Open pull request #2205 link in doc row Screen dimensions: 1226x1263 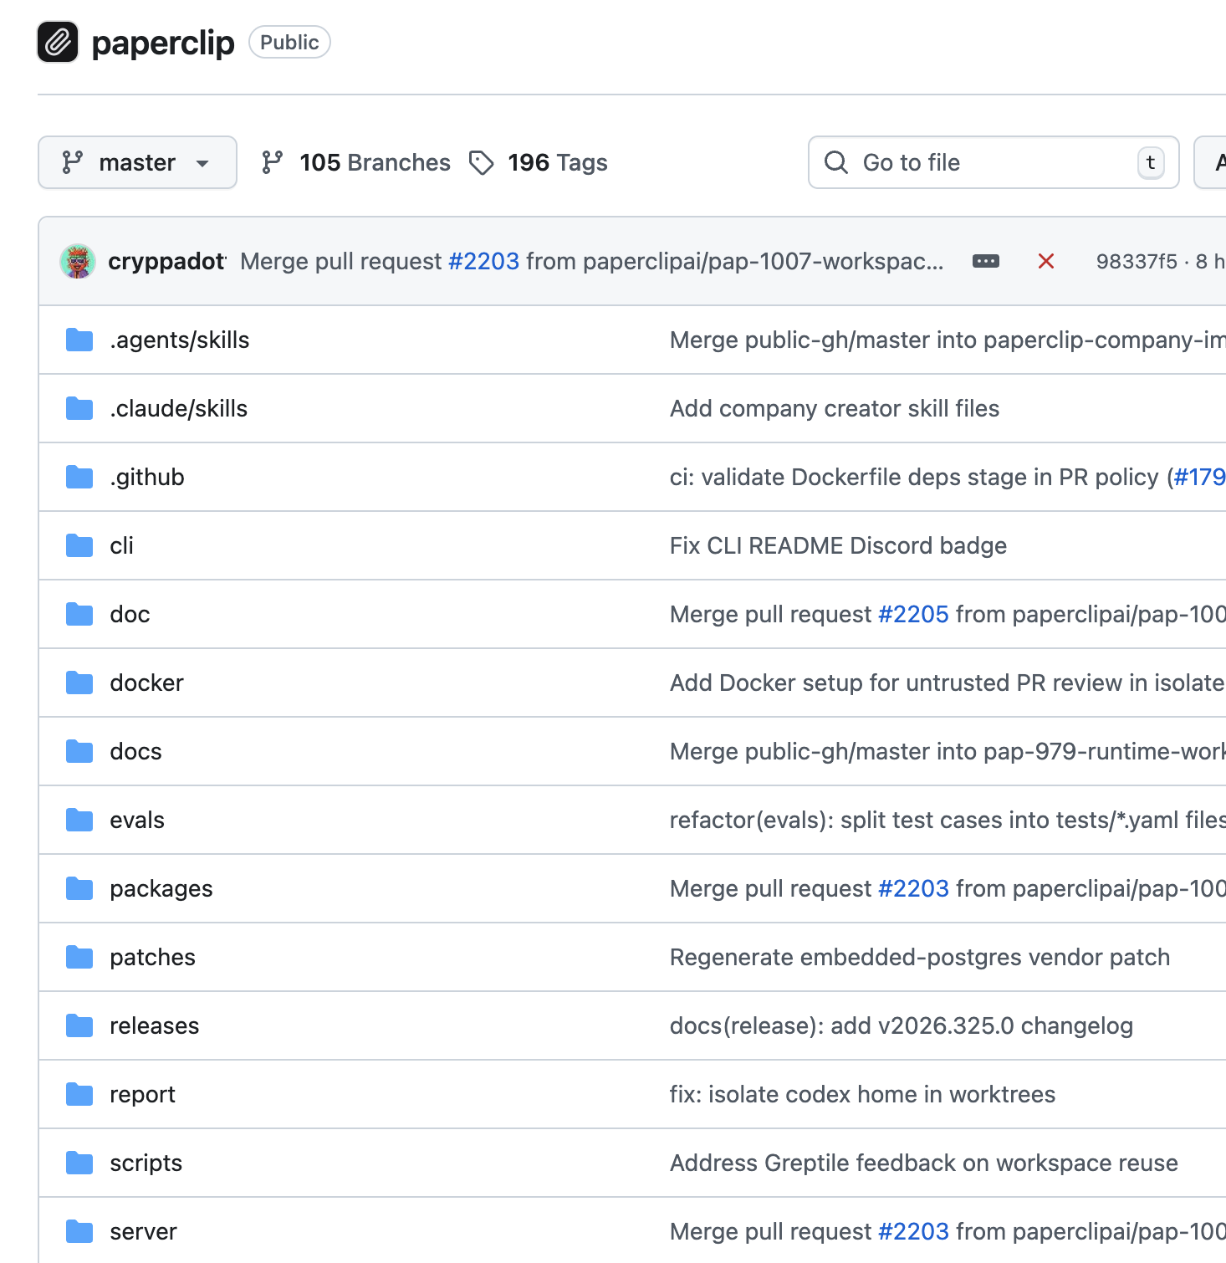click(x=913, y=614)
